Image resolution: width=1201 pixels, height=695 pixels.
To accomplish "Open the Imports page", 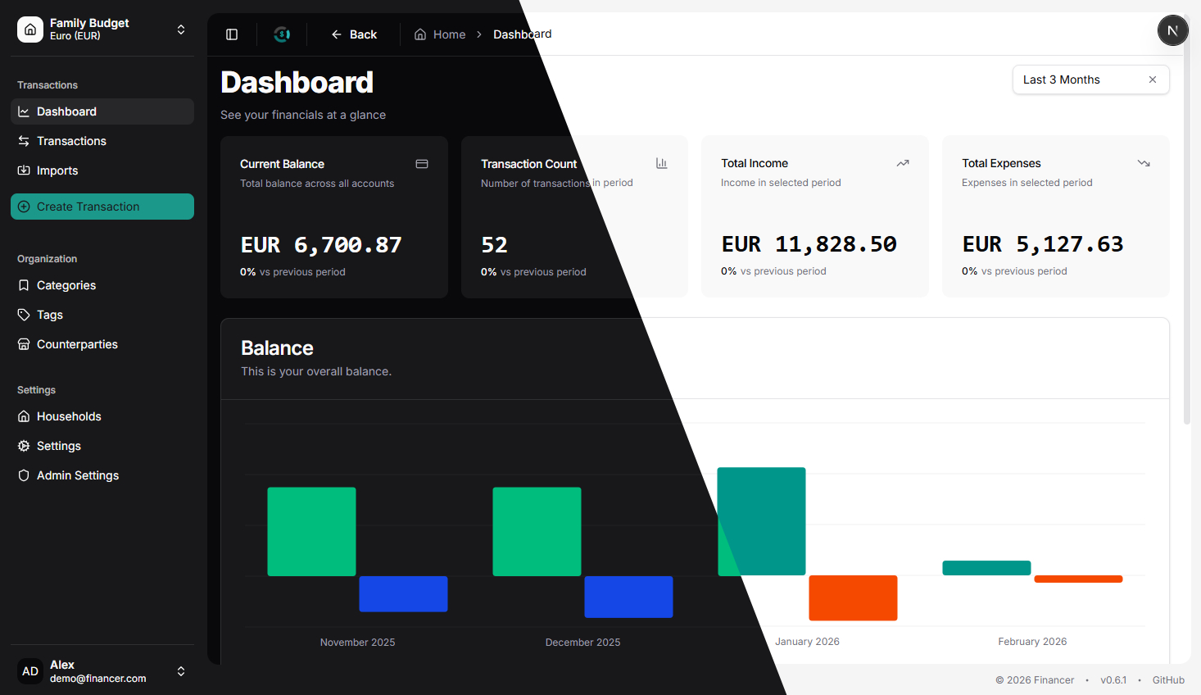I will pos(57,170).
